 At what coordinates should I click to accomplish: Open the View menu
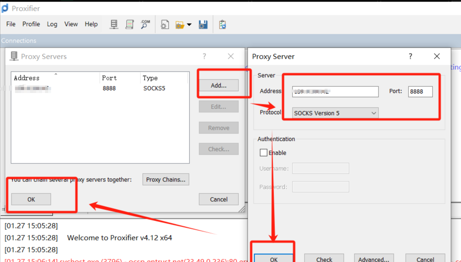[71, 24]
